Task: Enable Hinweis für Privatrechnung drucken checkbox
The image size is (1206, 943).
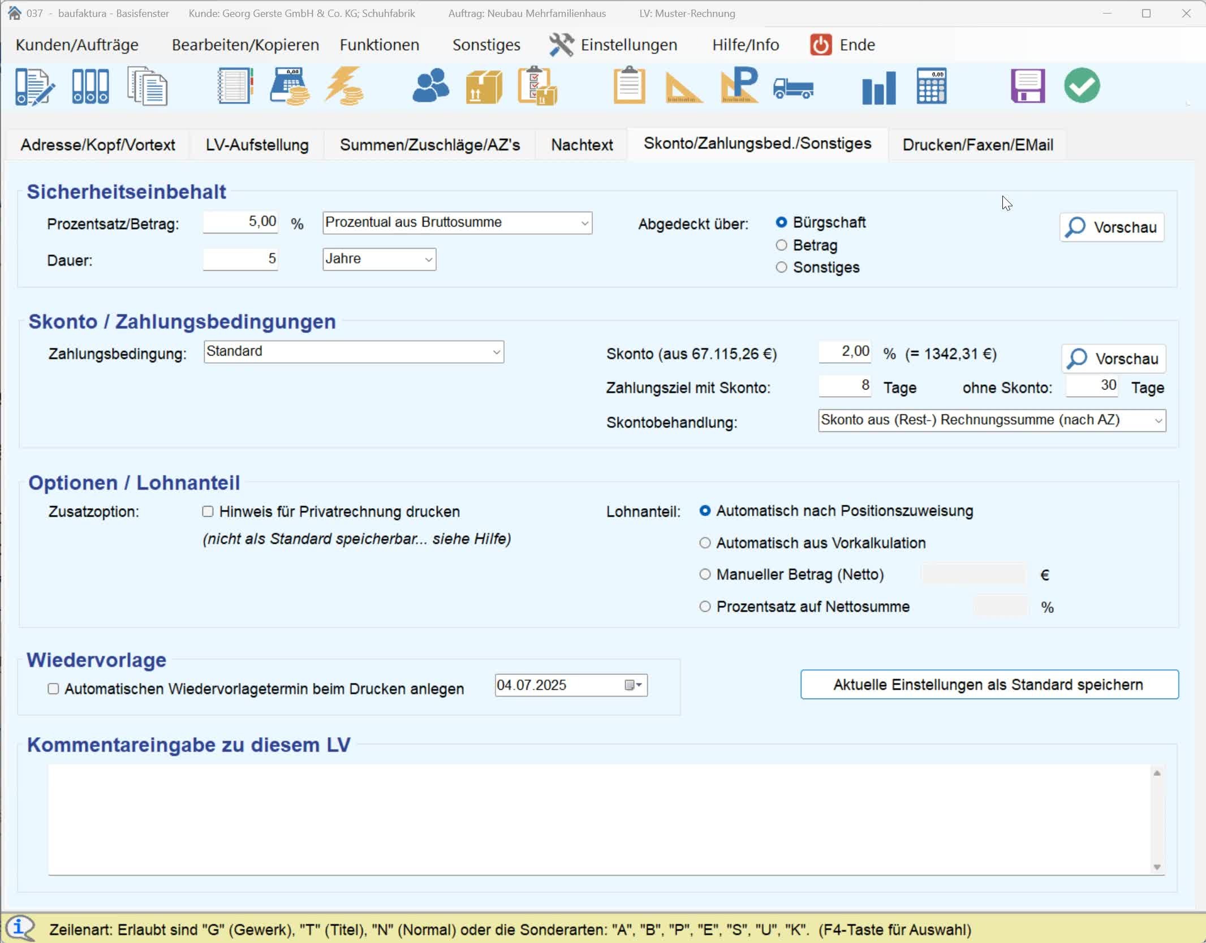Action: pos(208,512)
